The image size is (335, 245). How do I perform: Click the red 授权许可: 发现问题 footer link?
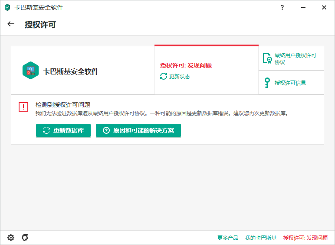point(305,238)
